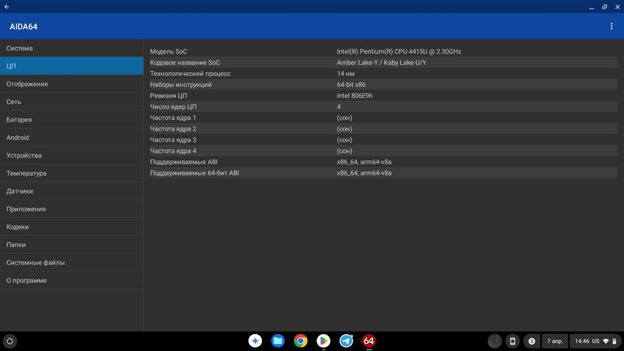This screenshot has height=351, width=624.
Task: Click the Частота ядра 3 label
Action: tap(173, 140)
